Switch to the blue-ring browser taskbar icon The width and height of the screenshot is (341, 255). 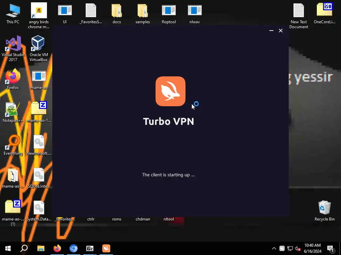[x=74, y=248]
